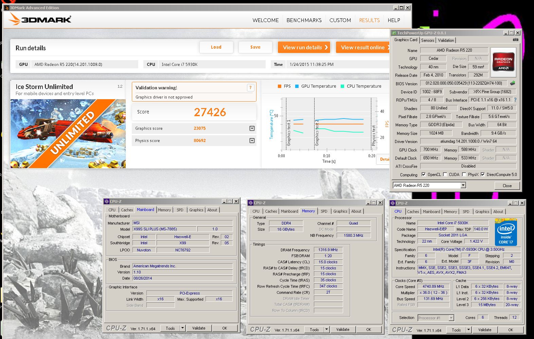Click Tools button in CPU tab CPU-Z window

[456, 330]
